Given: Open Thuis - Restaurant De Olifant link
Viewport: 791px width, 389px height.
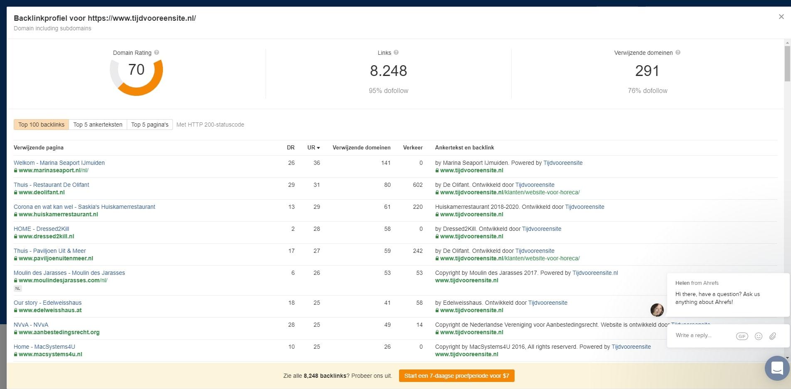Looking at the screenshot, I should coord(51,185).
